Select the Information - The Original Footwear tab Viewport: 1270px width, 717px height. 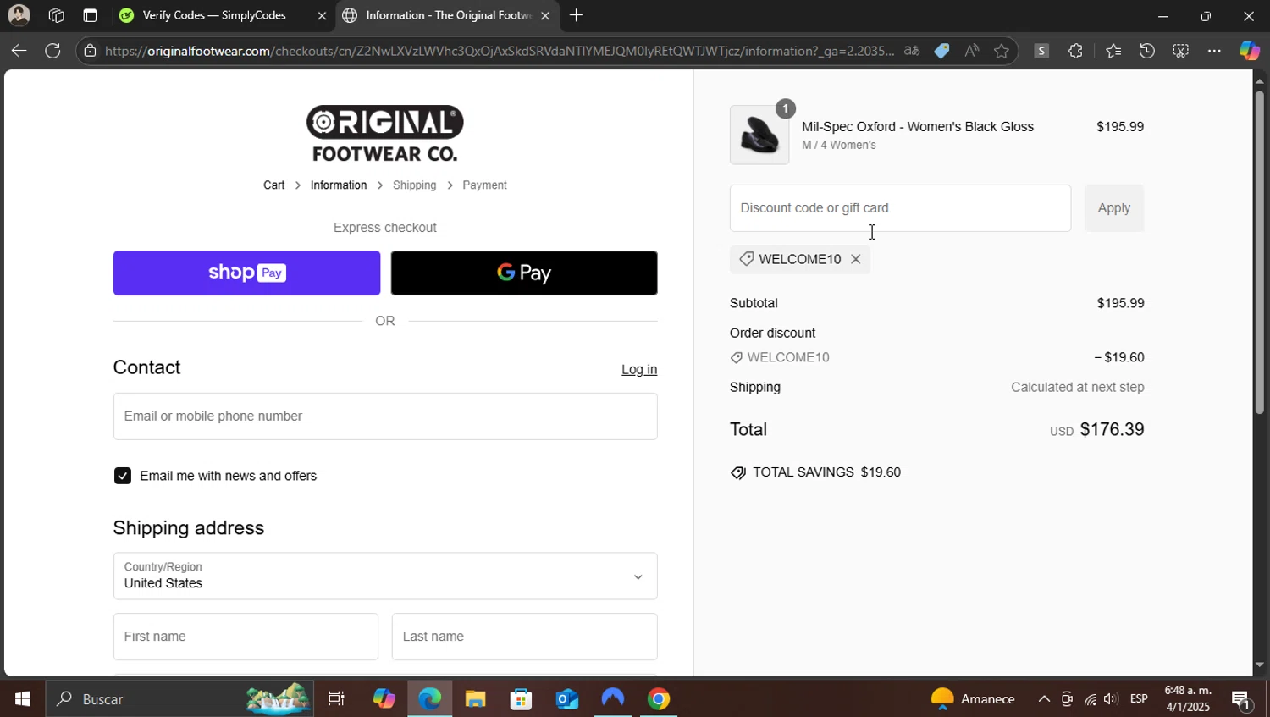pyautogui.click(x=448, y=15)
